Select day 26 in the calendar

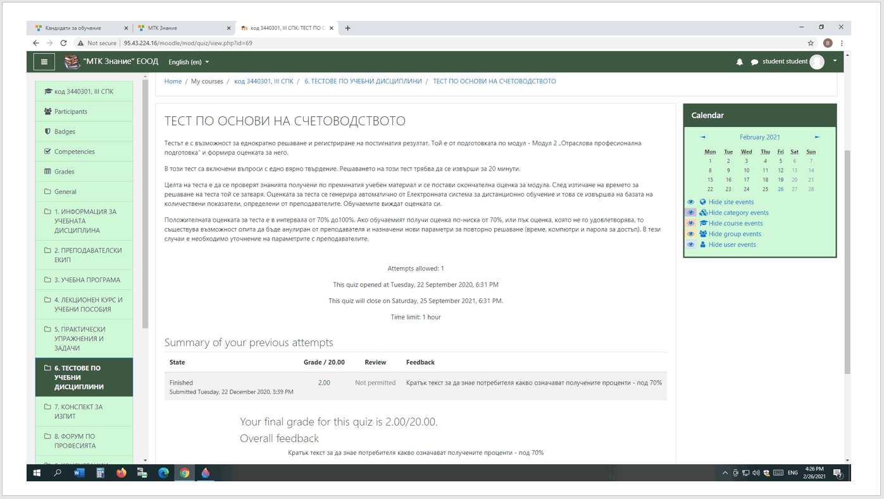[780, 189]
